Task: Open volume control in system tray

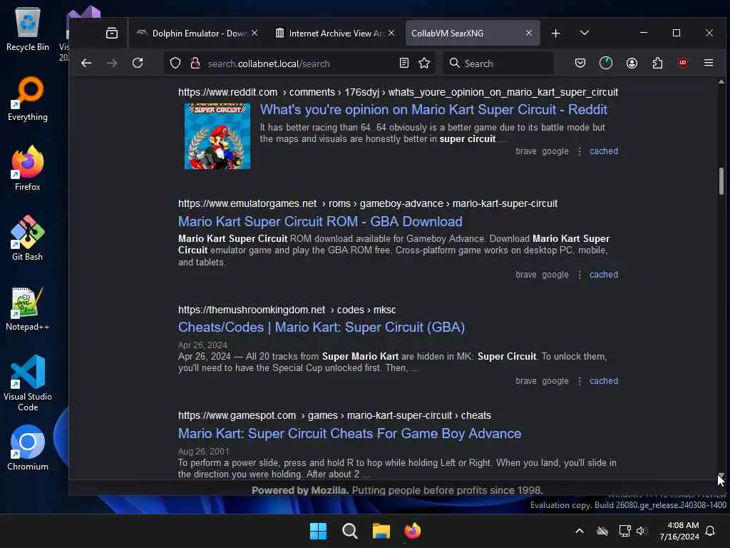Action: click(x=641, y=531)
